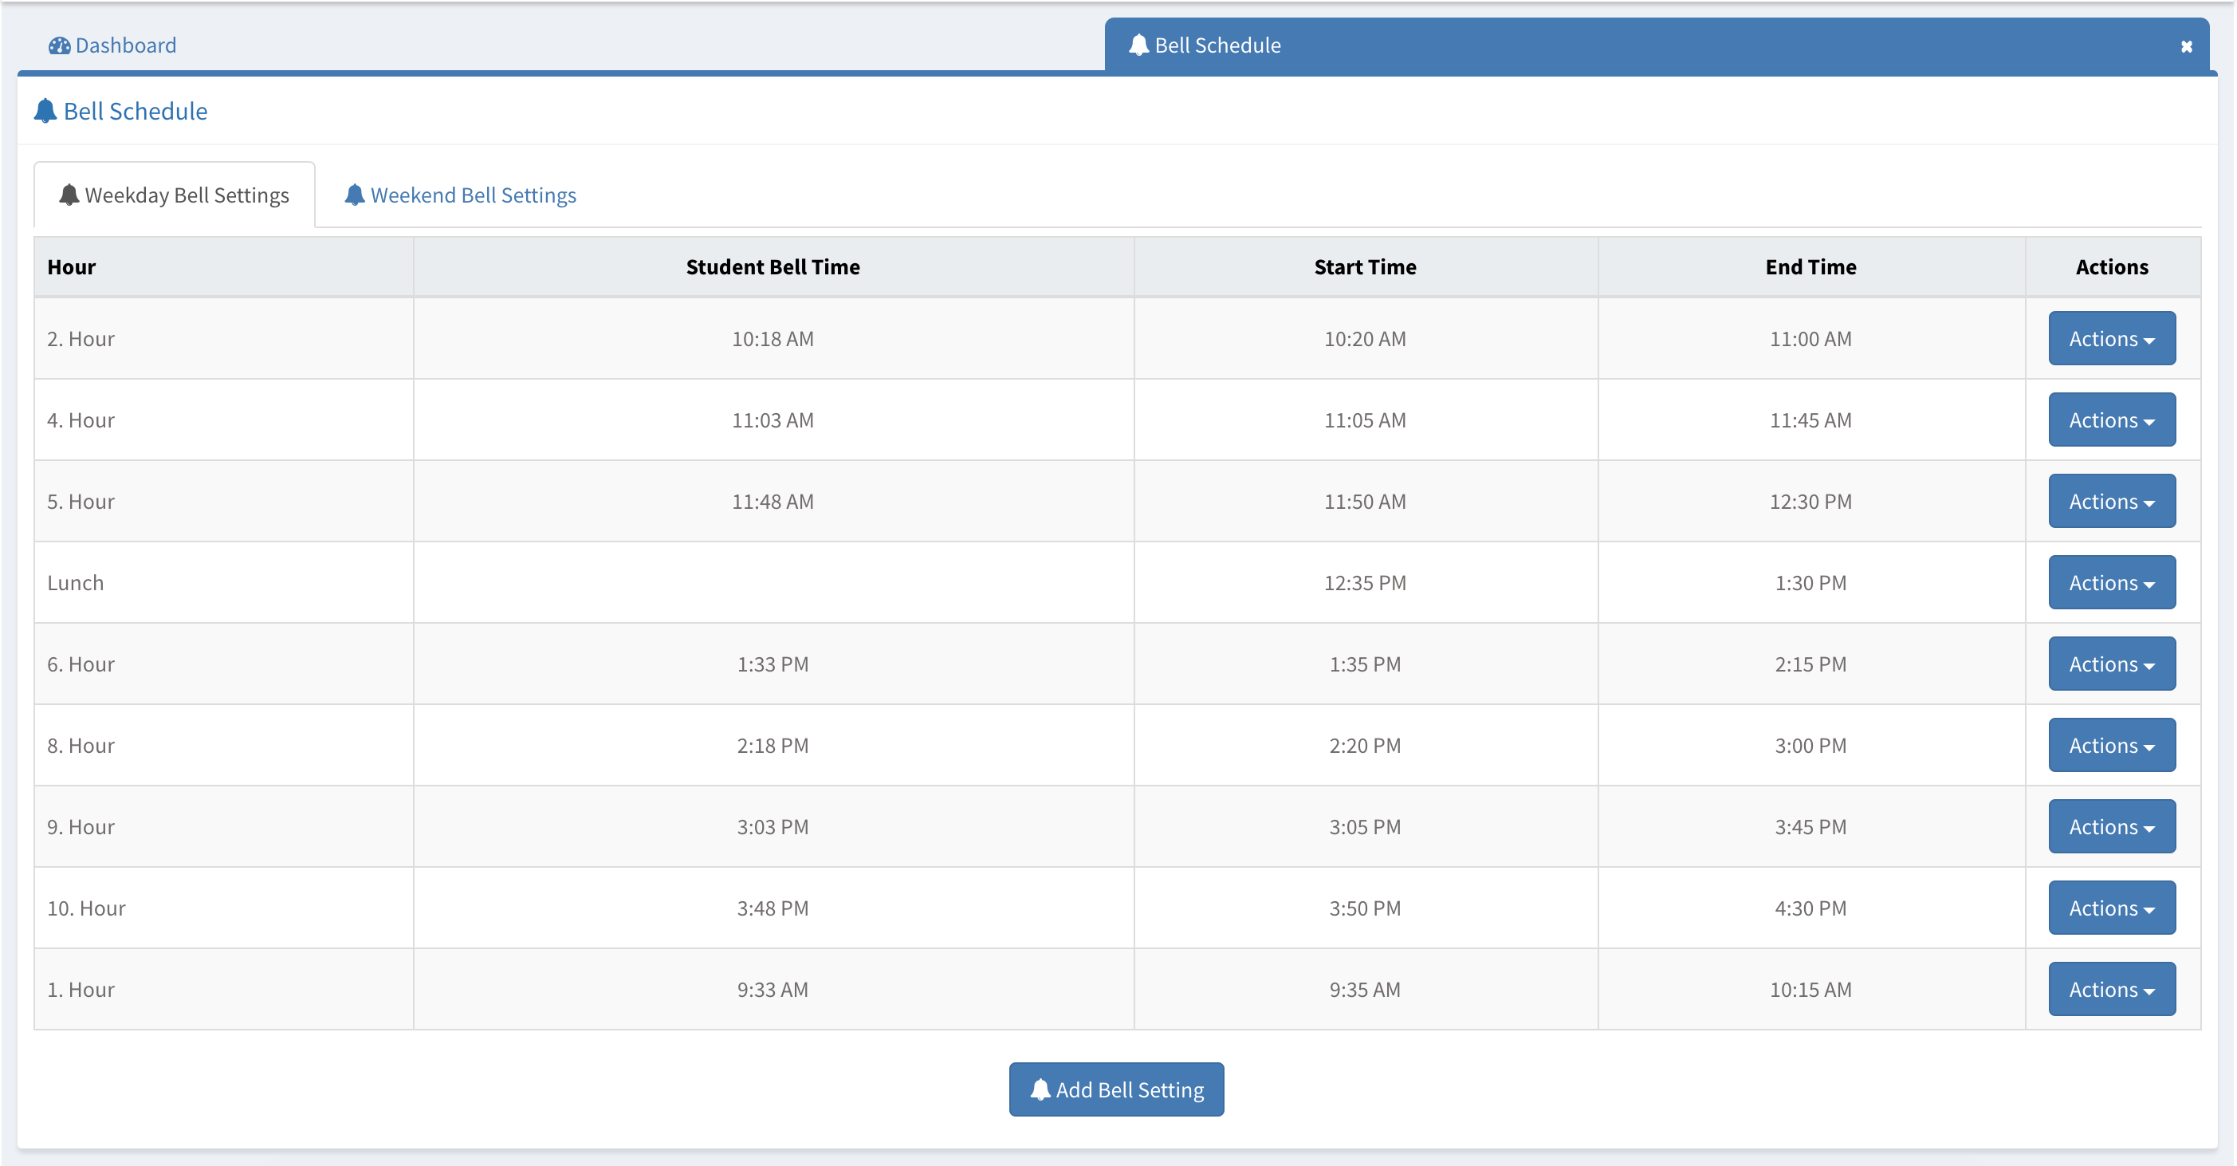Image resolution: width=2237 pixels, height=1166 pixels.
Task: Go to the Dashboard tab
Action: (x=125, y=45)
